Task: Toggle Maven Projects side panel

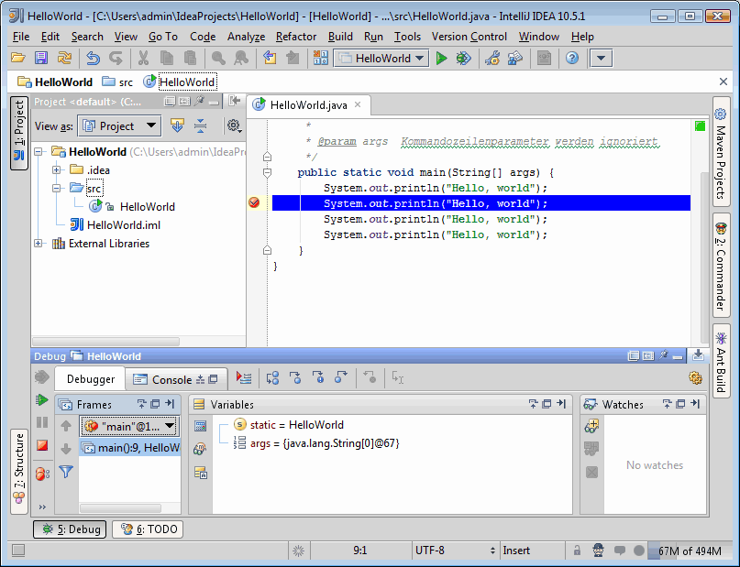Action: pyautogui.click(x=721, y=151)
